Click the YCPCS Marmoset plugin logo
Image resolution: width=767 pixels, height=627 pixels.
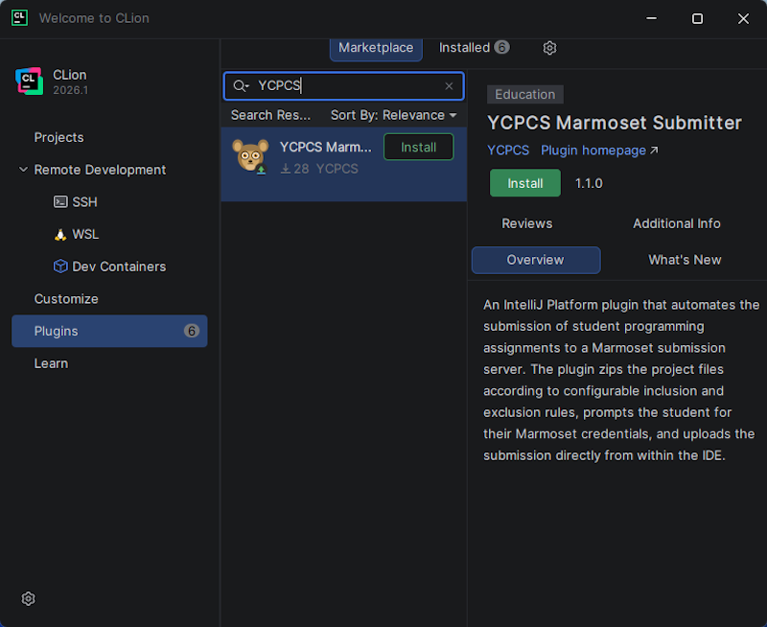[x=250, y=156]
